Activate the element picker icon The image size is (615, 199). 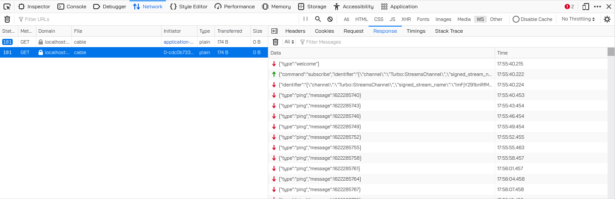pos(7,7)
